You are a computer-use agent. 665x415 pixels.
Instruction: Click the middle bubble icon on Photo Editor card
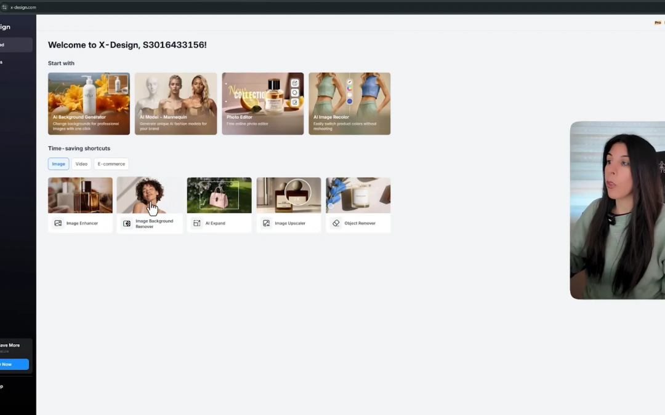295,93
